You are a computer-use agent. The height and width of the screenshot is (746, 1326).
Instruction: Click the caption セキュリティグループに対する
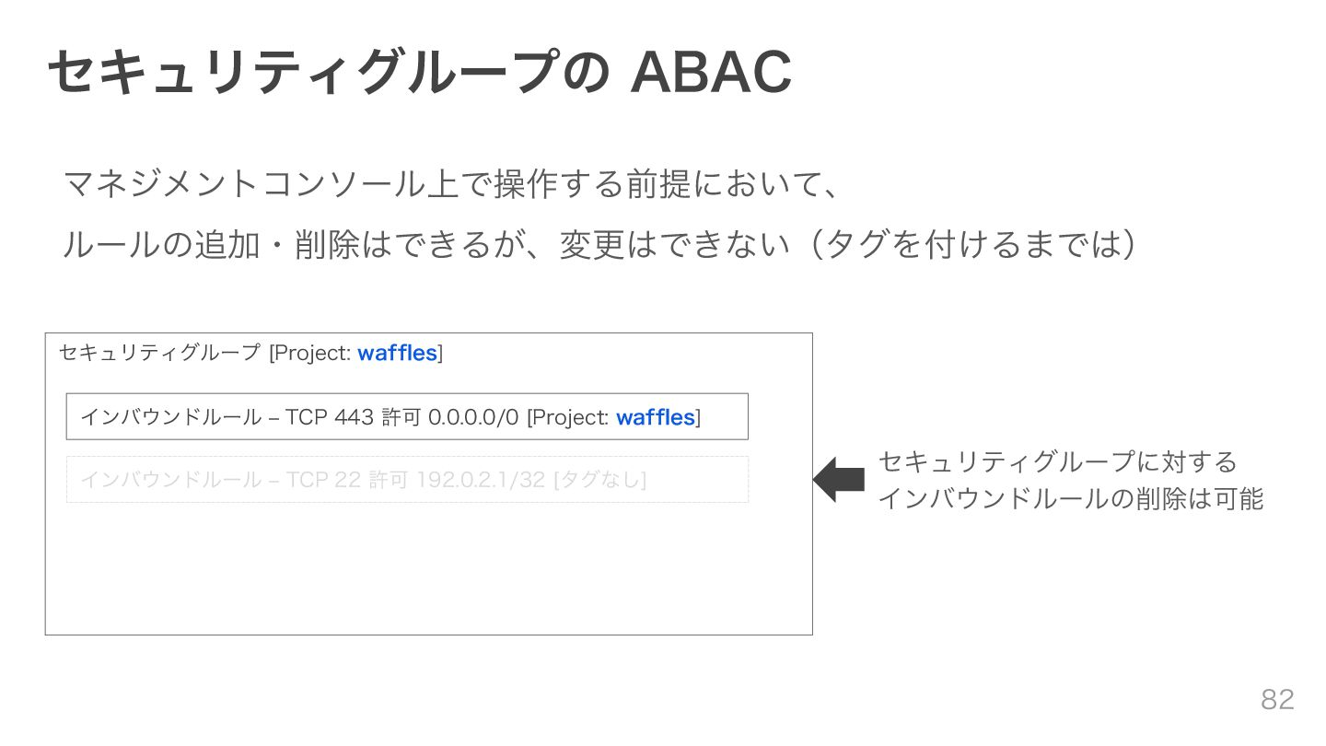tap(1057, 460)
